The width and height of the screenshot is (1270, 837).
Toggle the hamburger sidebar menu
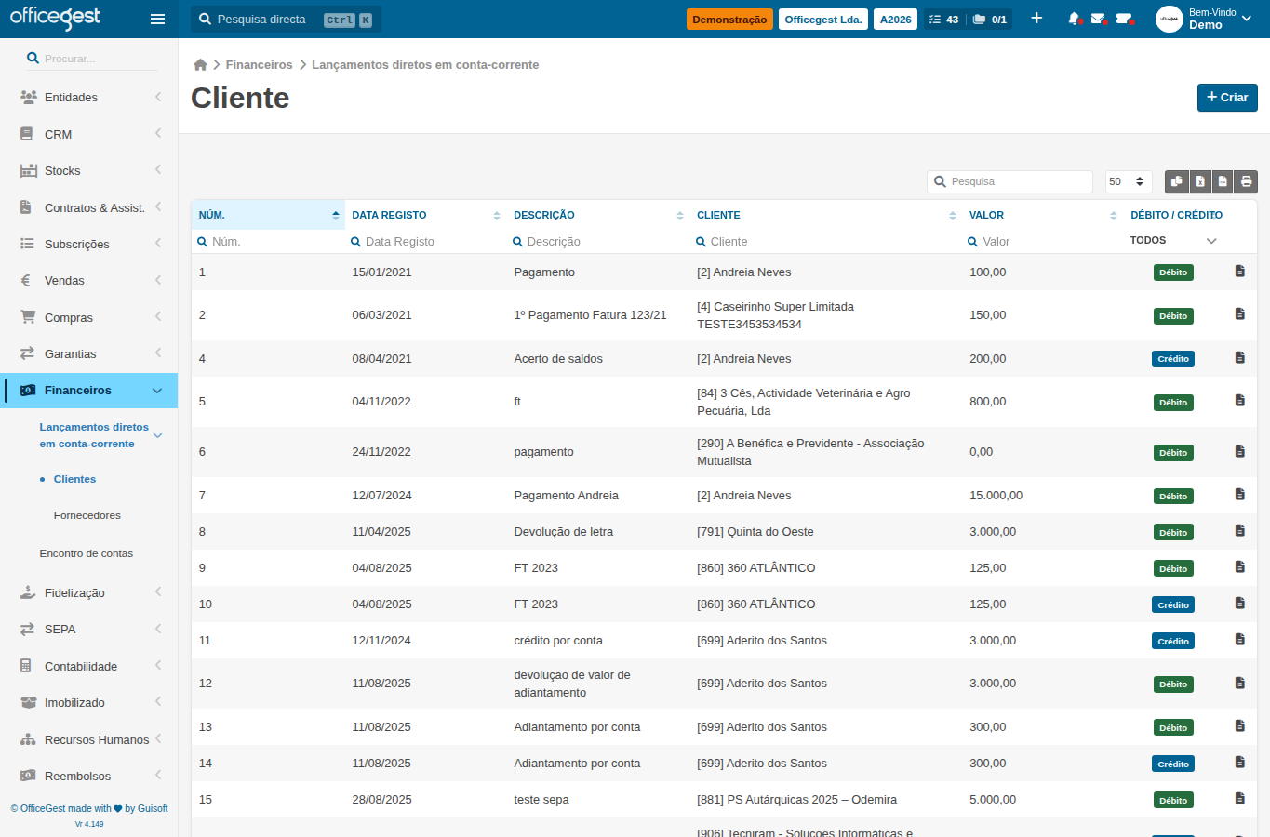(x=157, y=19)
